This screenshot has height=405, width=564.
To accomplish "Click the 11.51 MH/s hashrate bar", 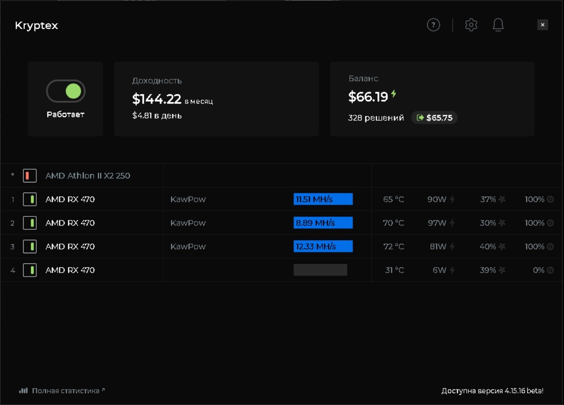I will tap(323, 199).
